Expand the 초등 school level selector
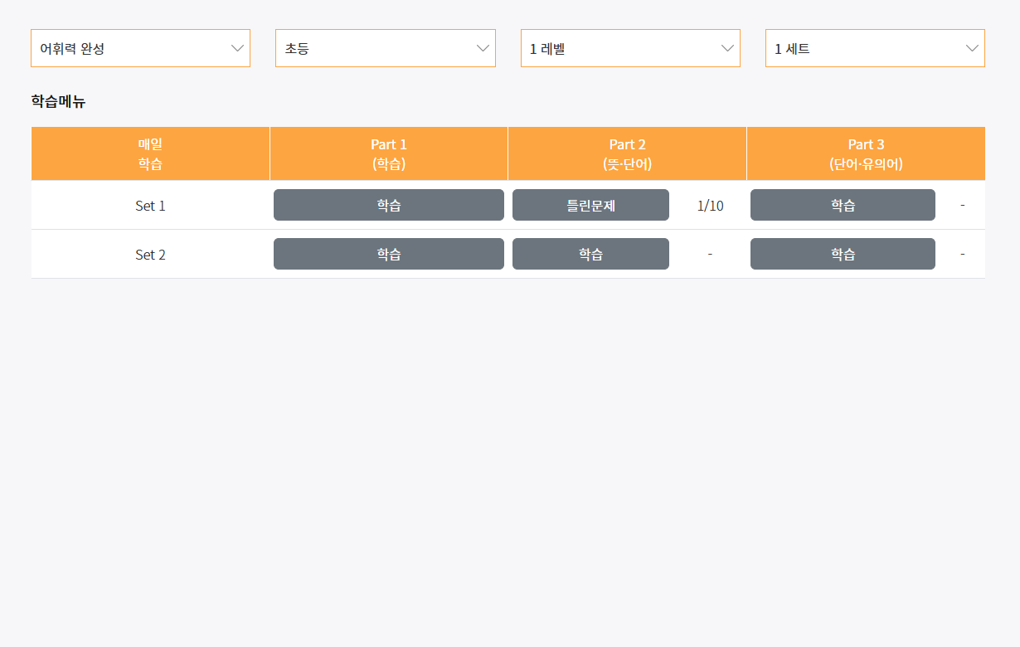Image resolution: width=1020 pixels, height=647 pixels. [385, 48]
